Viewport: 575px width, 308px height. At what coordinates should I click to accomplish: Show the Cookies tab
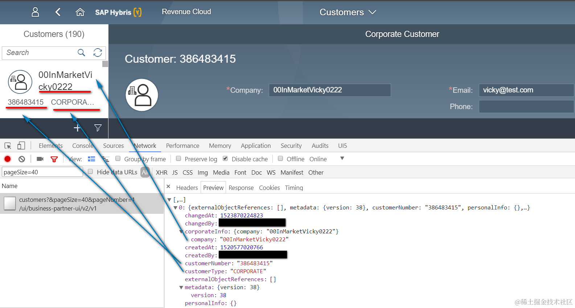click(x=269, y=188)
